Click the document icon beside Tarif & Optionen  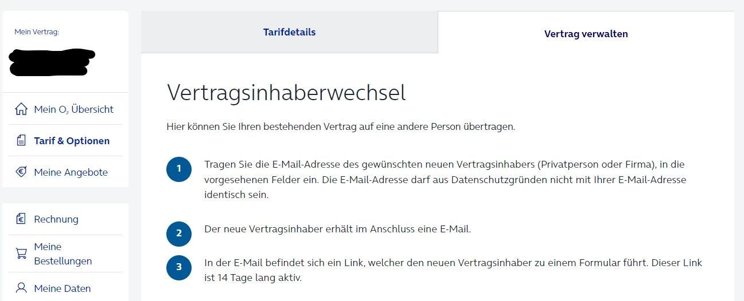pyautogui.click(x=21, y=141)
